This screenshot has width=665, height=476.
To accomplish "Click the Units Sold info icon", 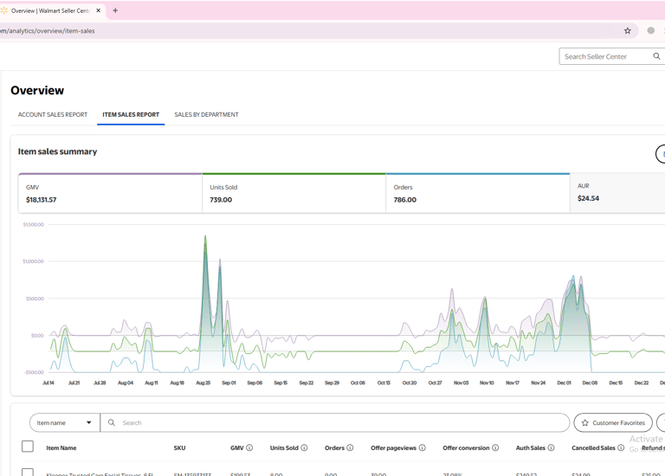I will coord(304,448).
